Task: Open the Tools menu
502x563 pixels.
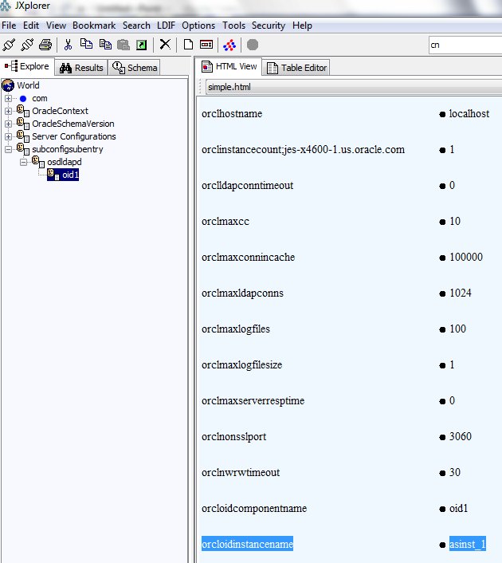Action: pyautogui.click(x=233, y=26)
